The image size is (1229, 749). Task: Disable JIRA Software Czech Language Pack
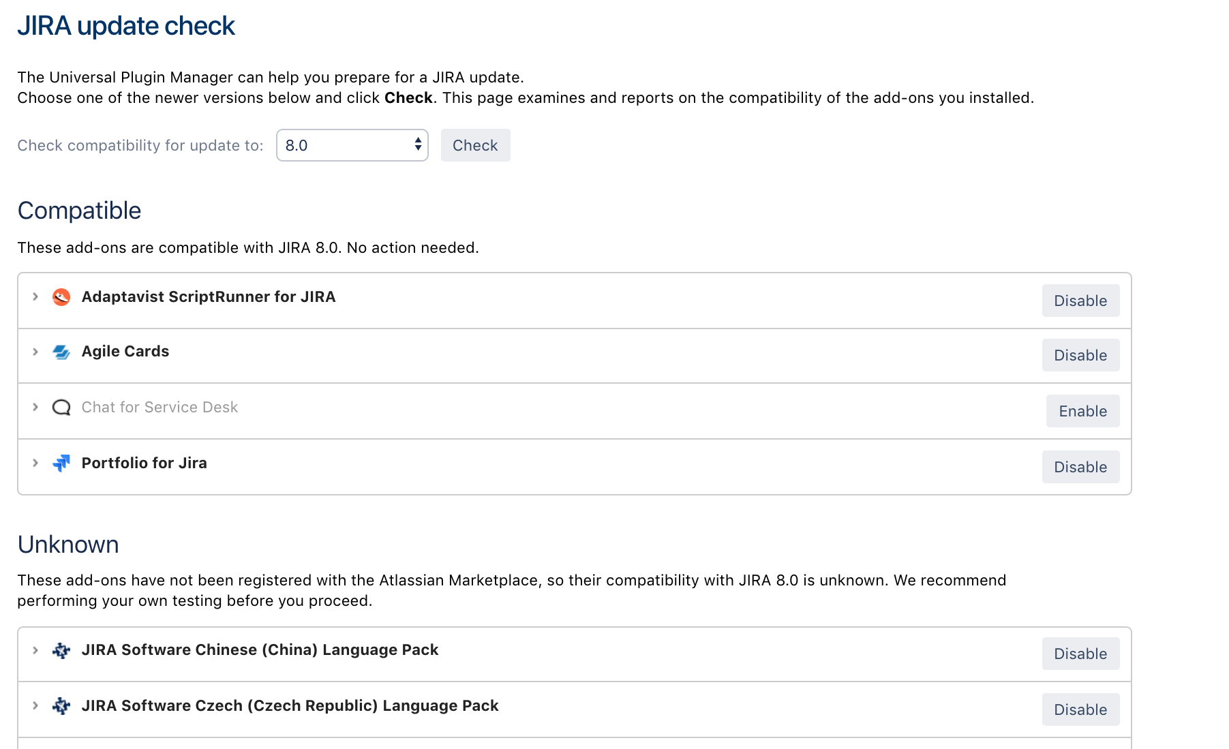(1080, 709)
